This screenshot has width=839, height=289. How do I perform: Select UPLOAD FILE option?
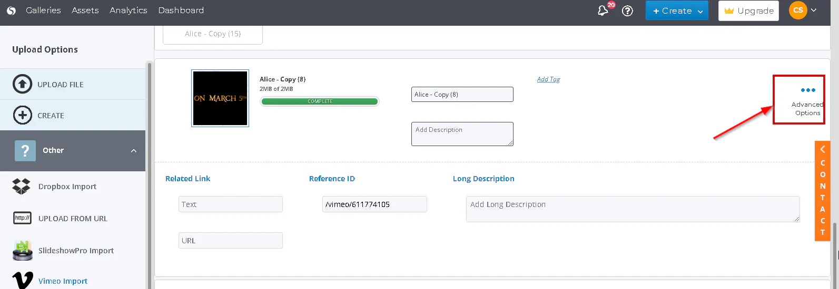click(x=73, y=84)
